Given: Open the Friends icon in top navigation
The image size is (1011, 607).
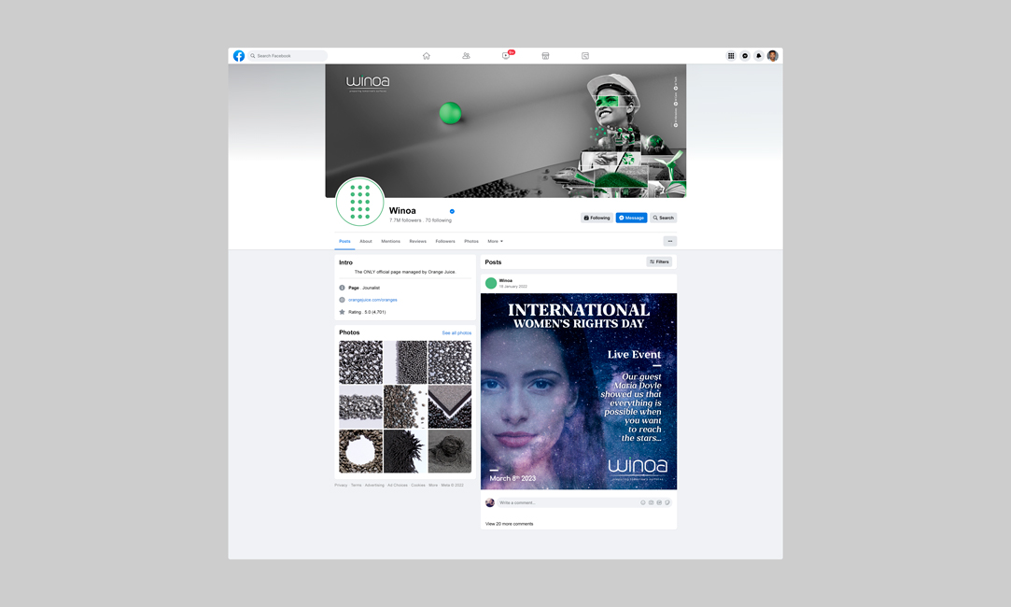Looking at the screenshot, I should 466,56.
